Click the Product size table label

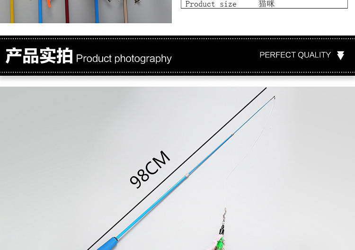click(211, 4)
